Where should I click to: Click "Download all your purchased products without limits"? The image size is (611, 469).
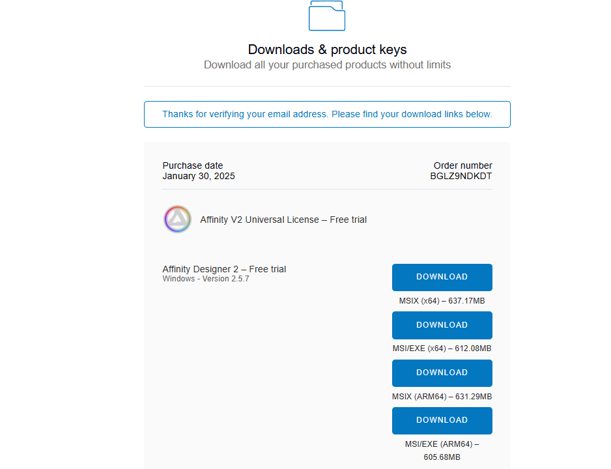pos(327,64)
